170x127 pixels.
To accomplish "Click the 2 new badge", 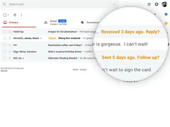I will (x=62, y=21).
